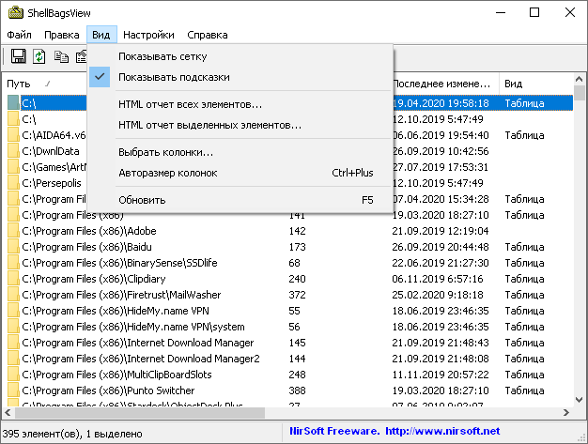Click folder icon of the SSDlife row
Screen dimensions: 588x444
point(13,263)
